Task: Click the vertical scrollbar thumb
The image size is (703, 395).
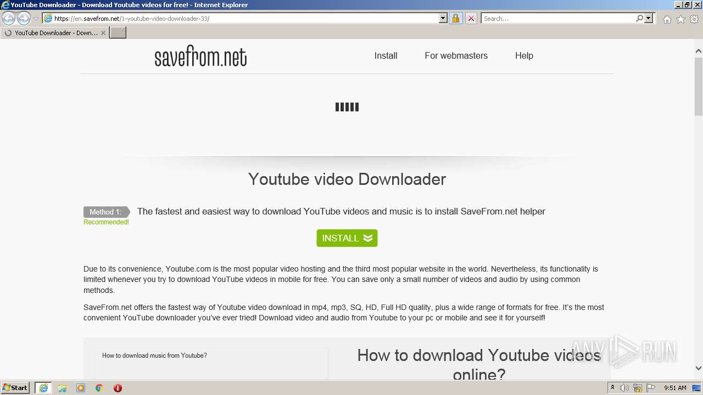Action: click(699, 86)
